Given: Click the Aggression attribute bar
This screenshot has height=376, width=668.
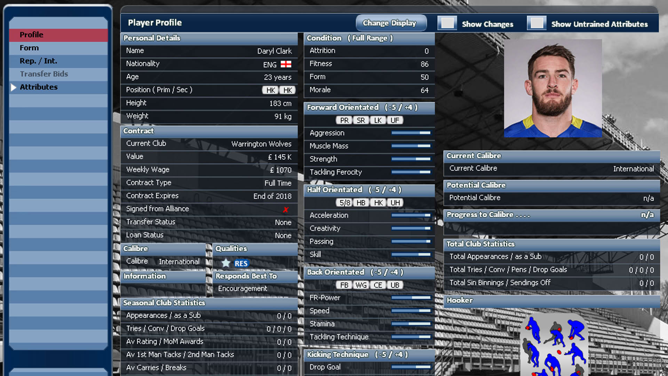Looking at the screenshot, I should tap(411, 133).
